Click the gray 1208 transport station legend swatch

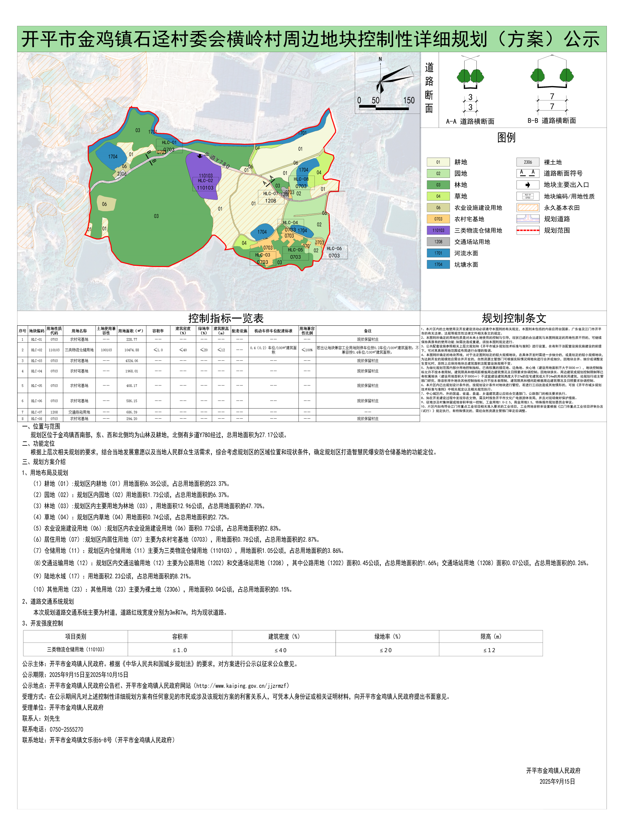tap(438, 242)
